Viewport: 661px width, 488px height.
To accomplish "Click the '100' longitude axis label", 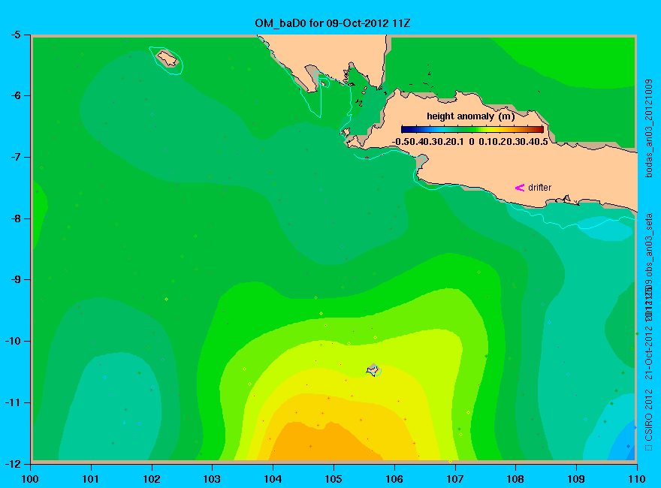I will pyautogui.click(x=30, y=479).
